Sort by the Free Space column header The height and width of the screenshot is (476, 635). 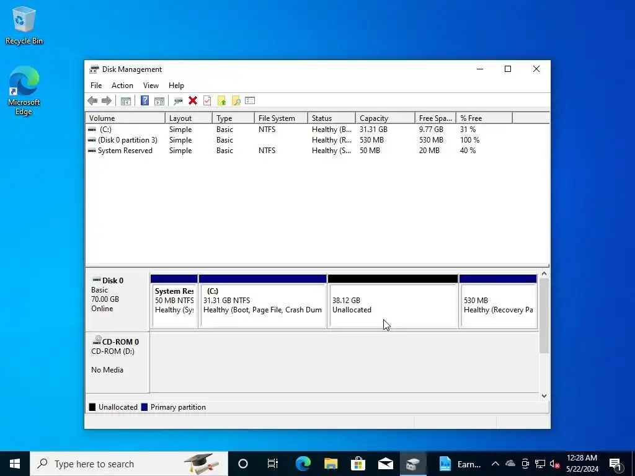pyautogui.click(x=435, y=118)
